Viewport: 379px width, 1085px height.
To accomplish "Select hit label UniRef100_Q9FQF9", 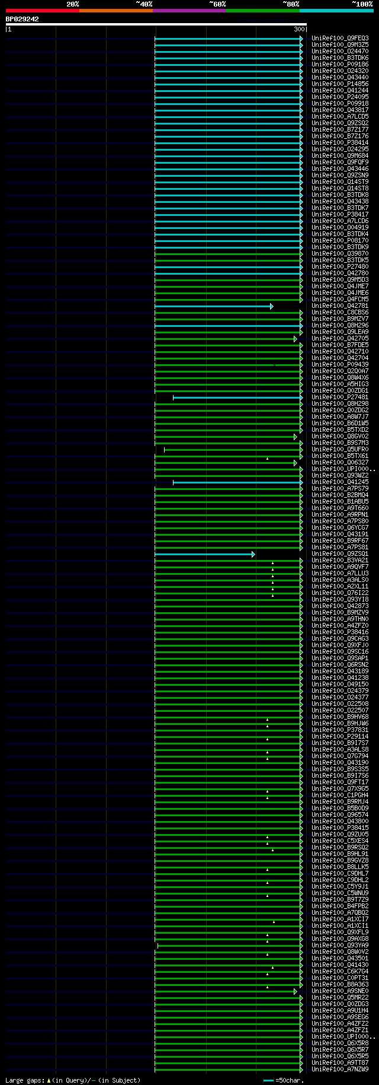I will coord(340,163).
